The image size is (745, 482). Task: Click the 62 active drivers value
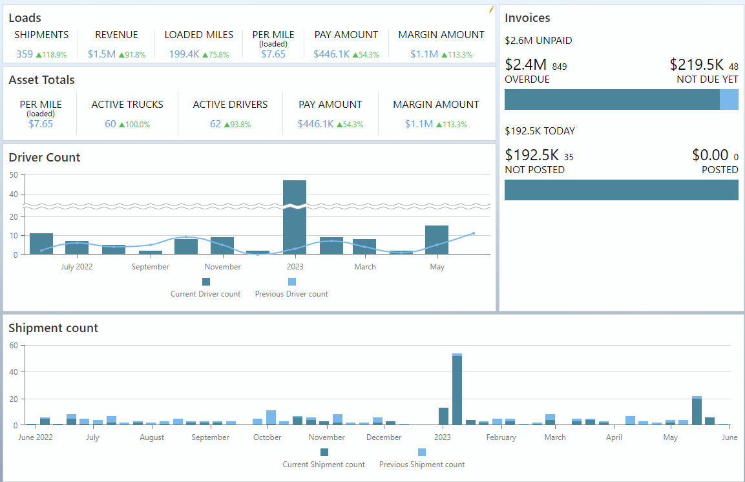point(215,124)
